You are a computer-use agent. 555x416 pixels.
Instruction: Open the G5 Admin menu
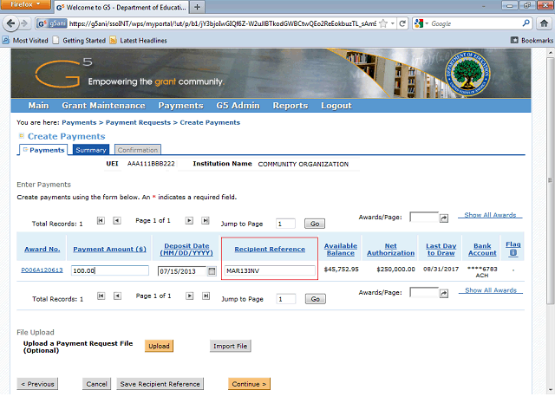pyautogui.click(x=238, y=106)
